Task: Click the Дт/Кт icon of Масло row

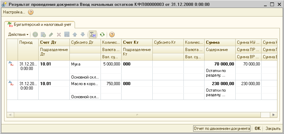Action: (x=11, y=83)
